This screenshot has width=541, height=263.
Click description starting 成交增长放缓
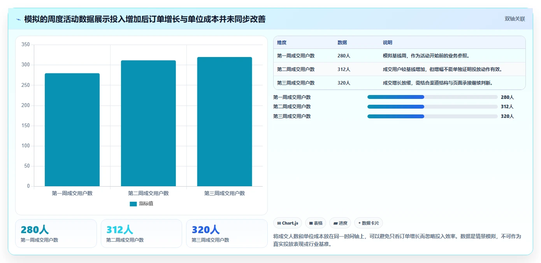[438, 83]
